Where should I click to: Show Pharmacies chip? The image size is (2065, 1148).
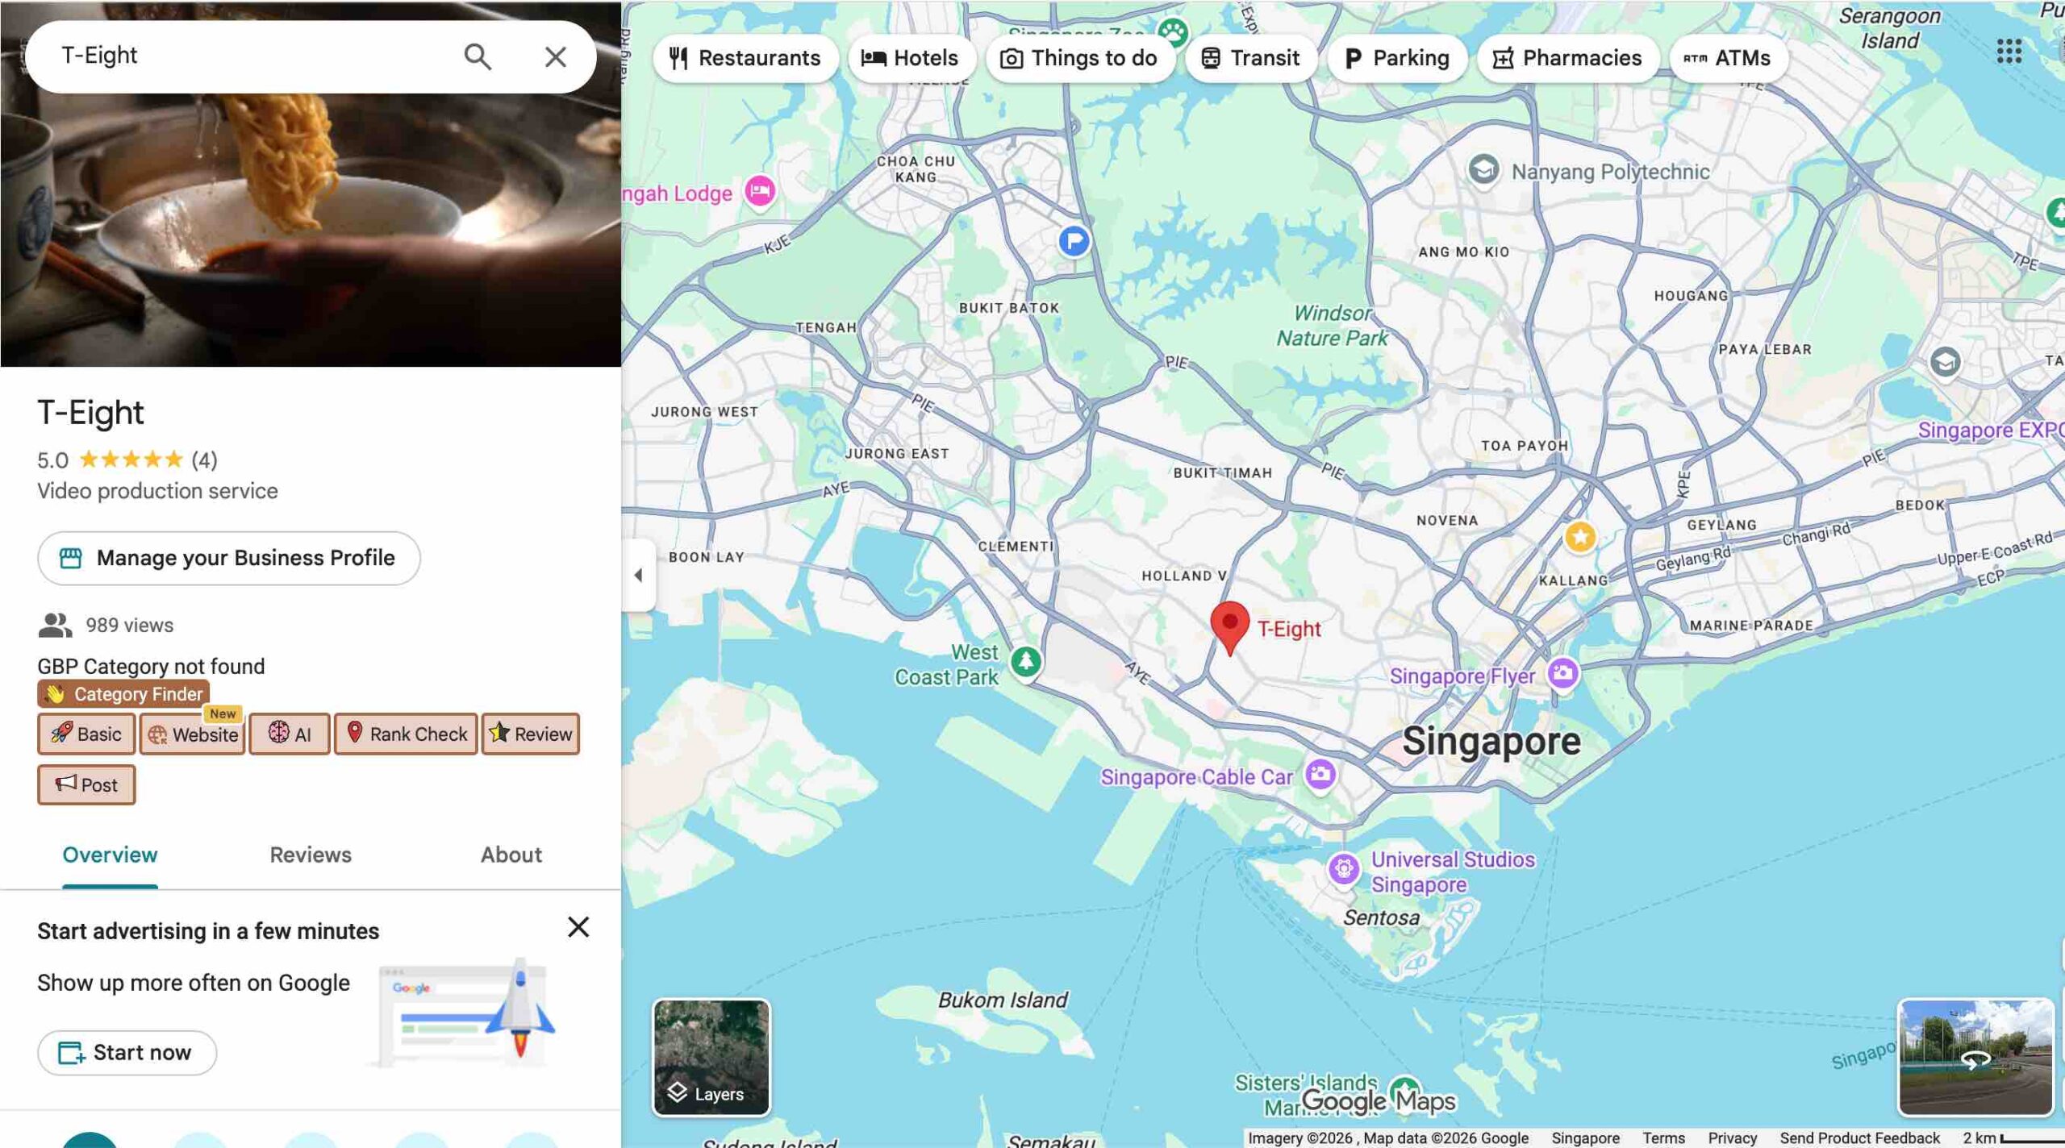1567,58
